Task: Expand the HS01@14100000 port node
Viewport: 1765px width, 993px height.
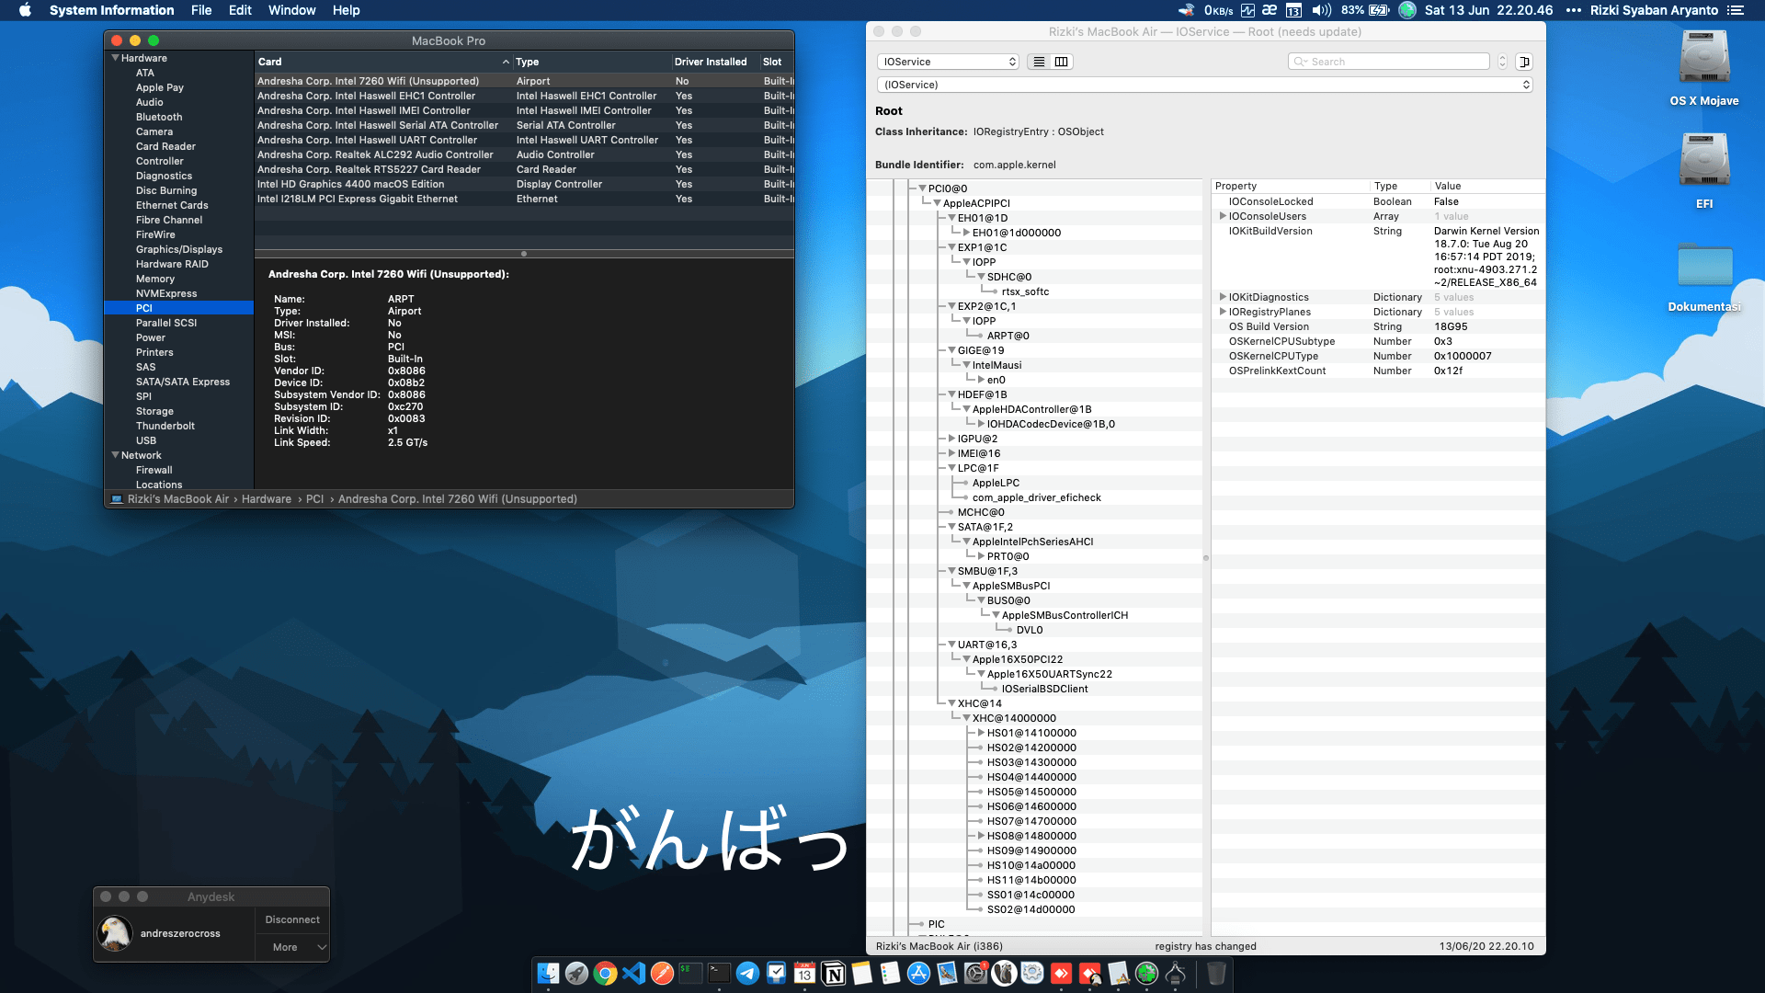Action: (x=981, y=733)
